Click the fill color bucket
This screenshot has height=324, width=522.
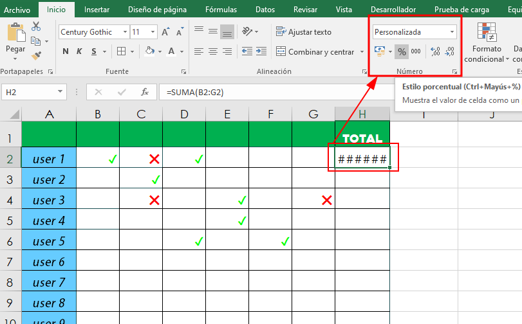point(149,51)
